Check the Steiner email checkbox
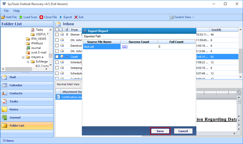 57,35
